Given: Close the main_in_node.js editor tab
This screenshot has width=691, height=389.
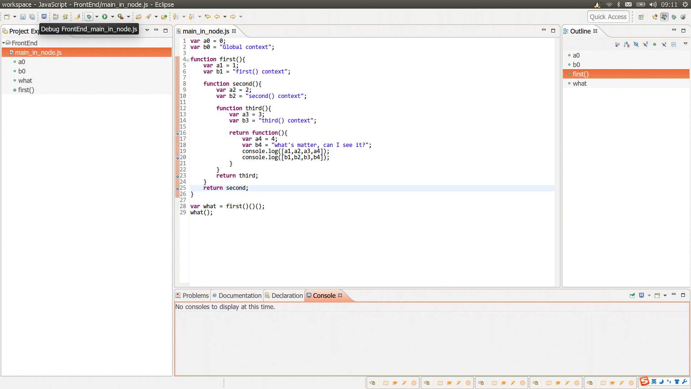Looking at the screenshot, I should coord(234,31).
